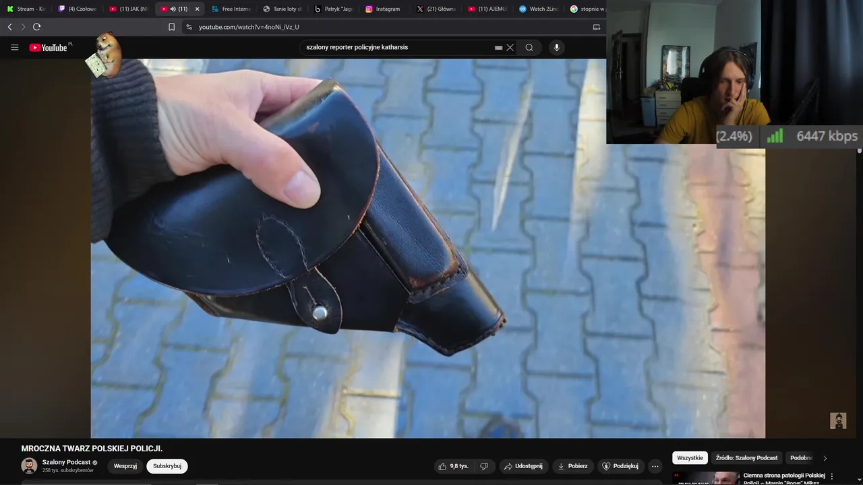Click Wesprzyj button
This screenshot has height=485, width=863.
(x=125, y=466)
